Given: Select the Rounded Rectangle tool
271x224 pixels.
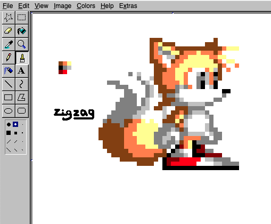Looking at the screenshot, I should tap(22, 111).
